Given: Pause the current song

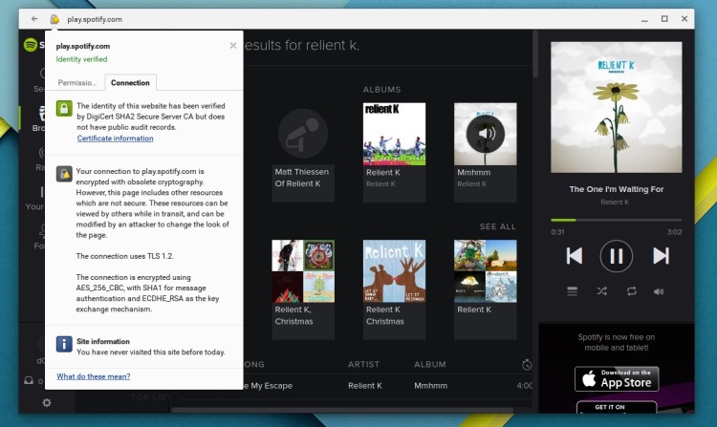Looking at the screenshot, I should pos(617,256).
